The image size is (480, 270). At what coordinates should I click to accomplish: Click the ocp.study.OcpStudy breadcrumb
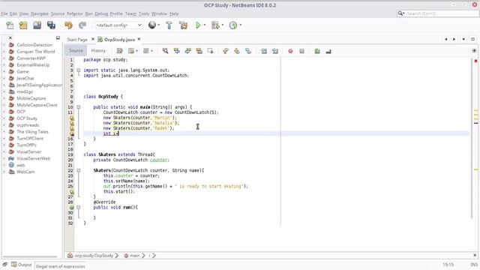[x=94, y=255]
